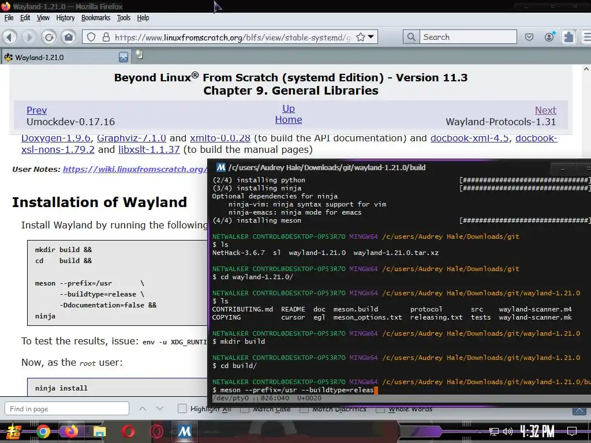The height and width of the screenshot is (443, 591).
Task: Toggle the Match Diacritics checkbox
Action: (x=305, y=409)
